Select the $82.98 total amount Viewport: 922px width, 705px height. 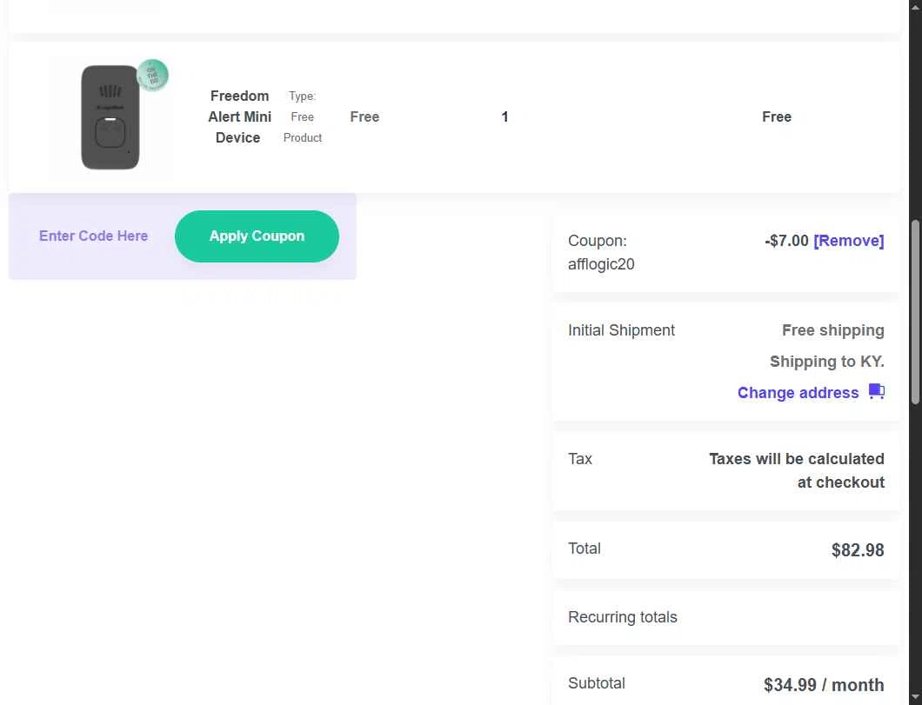(x=858, y=550)
